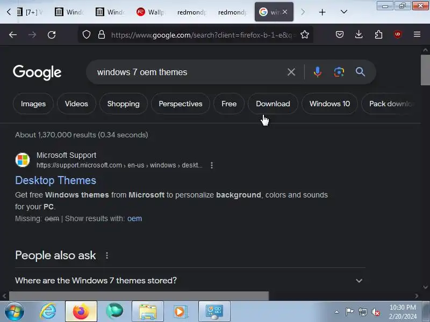This screenshot has height=322, width=430.
Task: Open more options for Microsoft Support result
Action: [211, 165]
